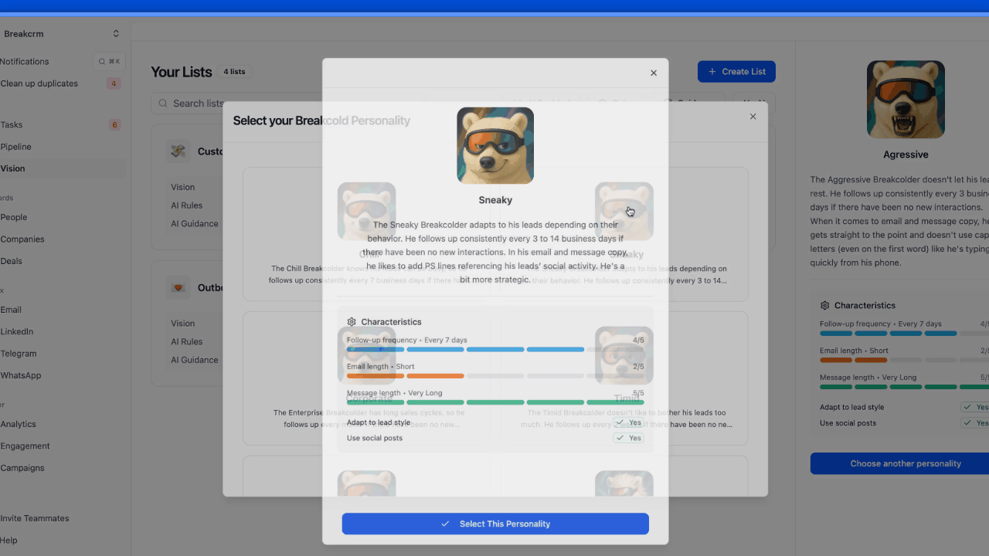Click the Tasks count badge 6

pos(114,125)
